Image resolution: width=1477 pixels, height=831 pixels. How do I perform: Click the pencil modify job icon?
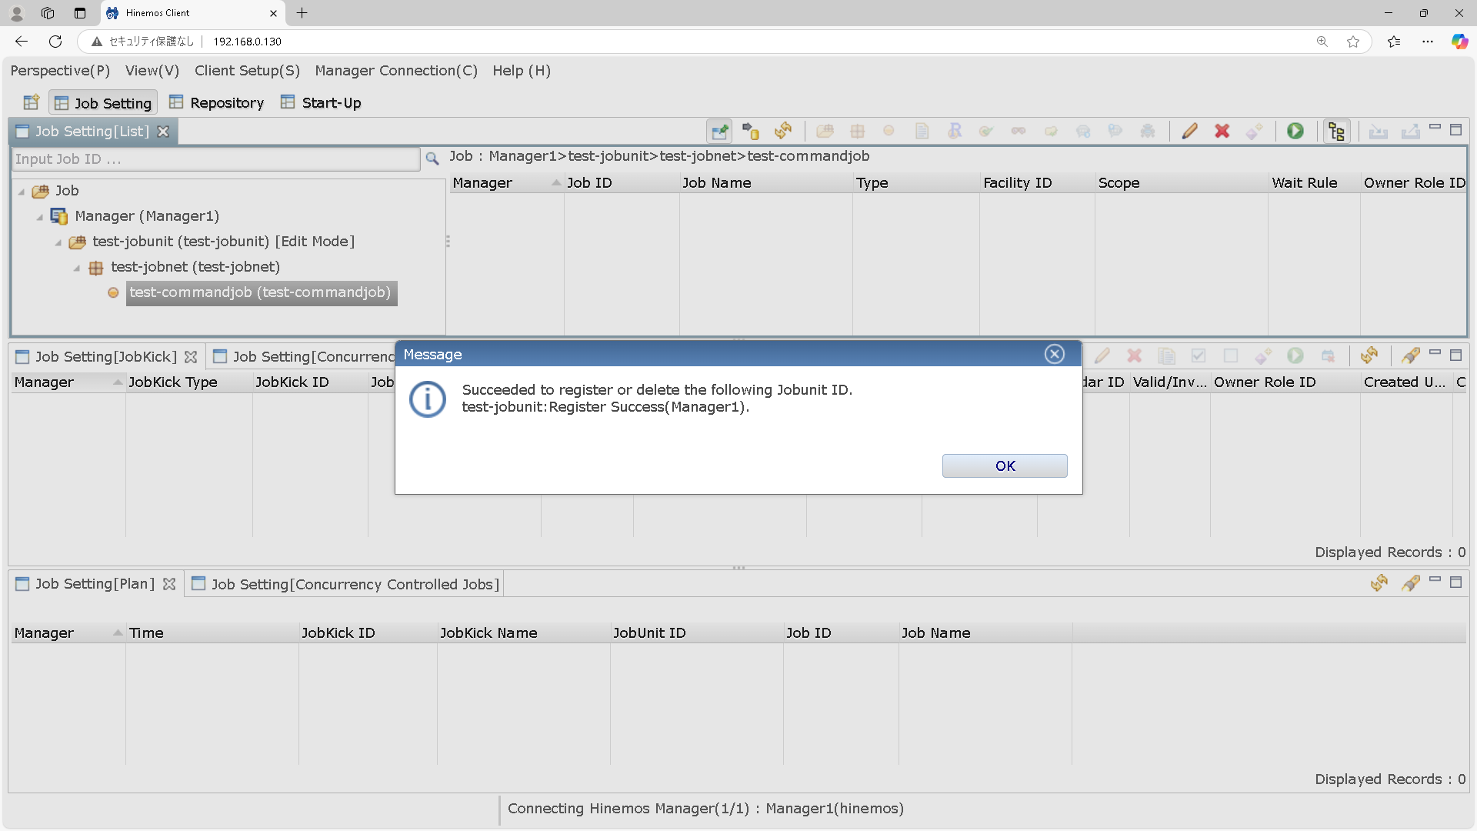coord(1189,132)
